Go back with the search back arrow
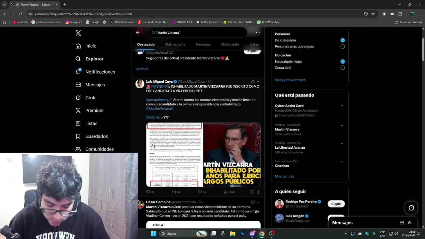425x239 pixels. pyautogui.click(x=138, y=33)
